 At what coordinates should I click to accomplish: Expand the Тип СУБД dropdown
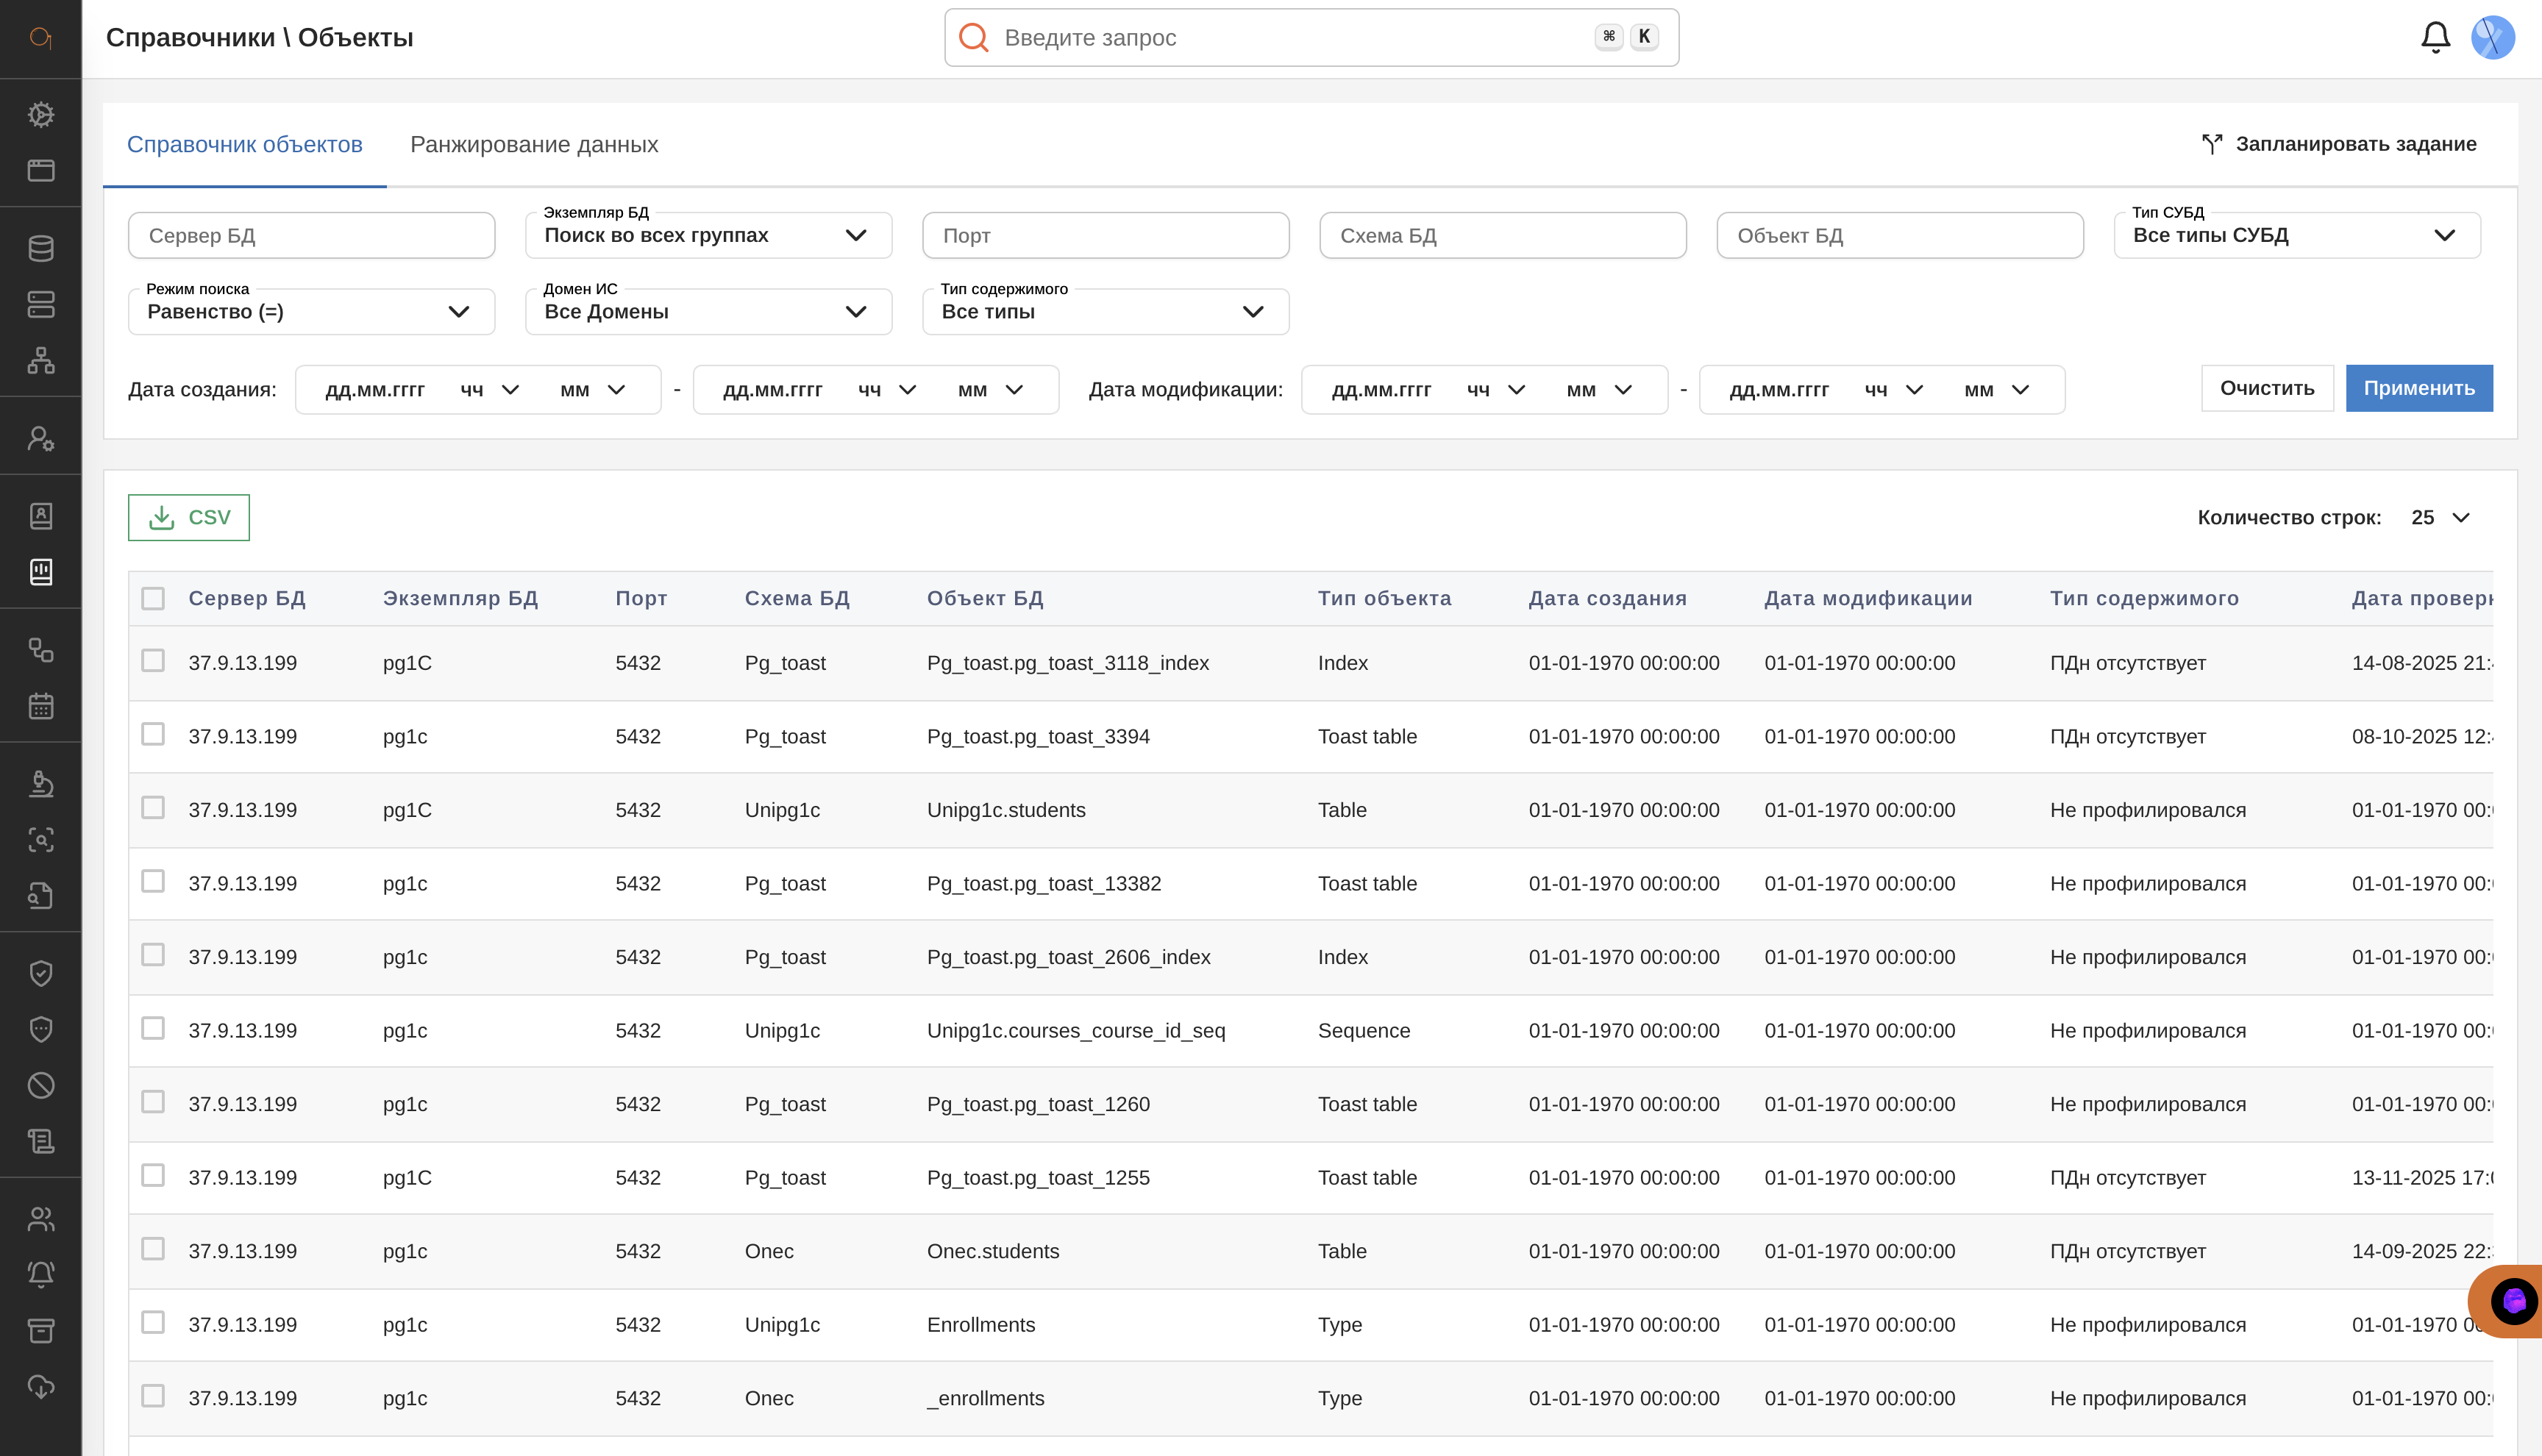[x=2297, y=236]
